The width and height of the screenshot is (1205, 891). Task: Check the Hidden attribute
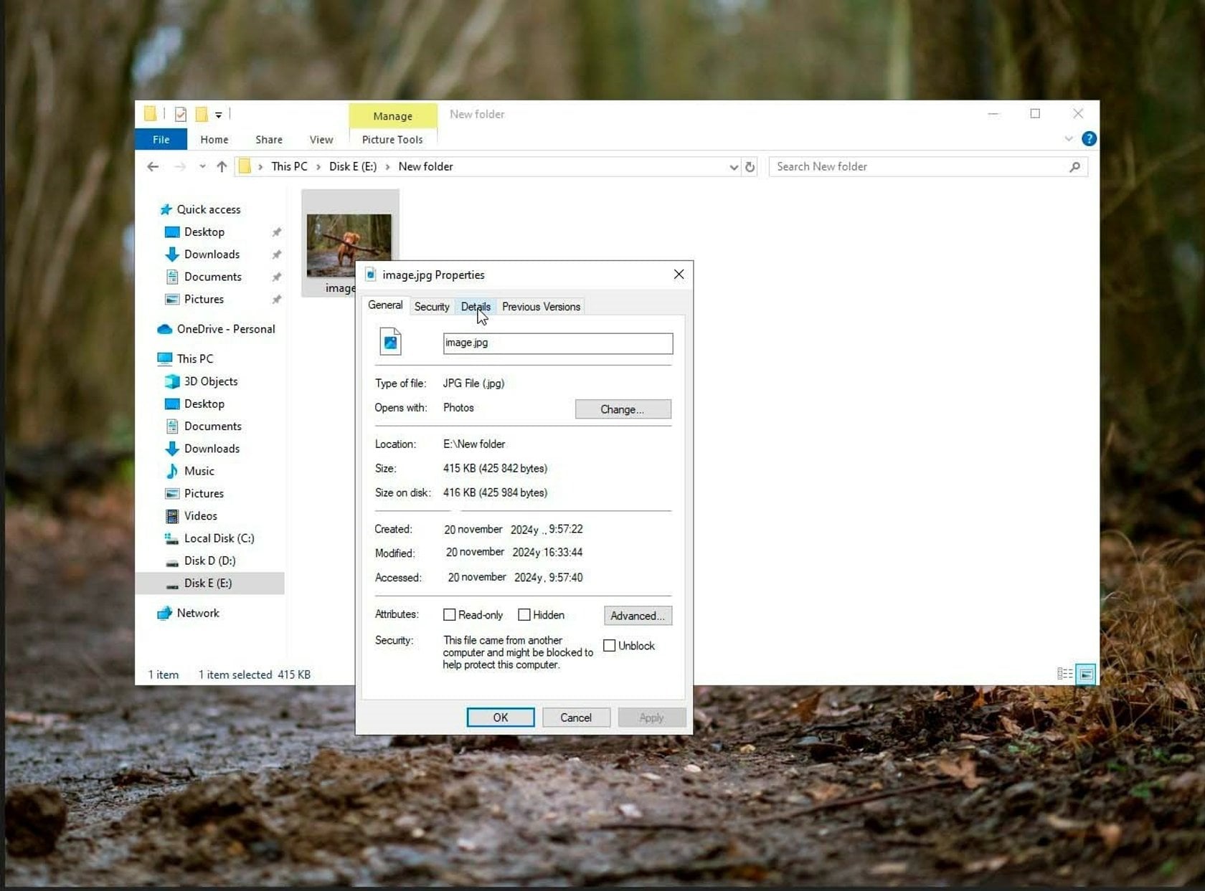526,614
